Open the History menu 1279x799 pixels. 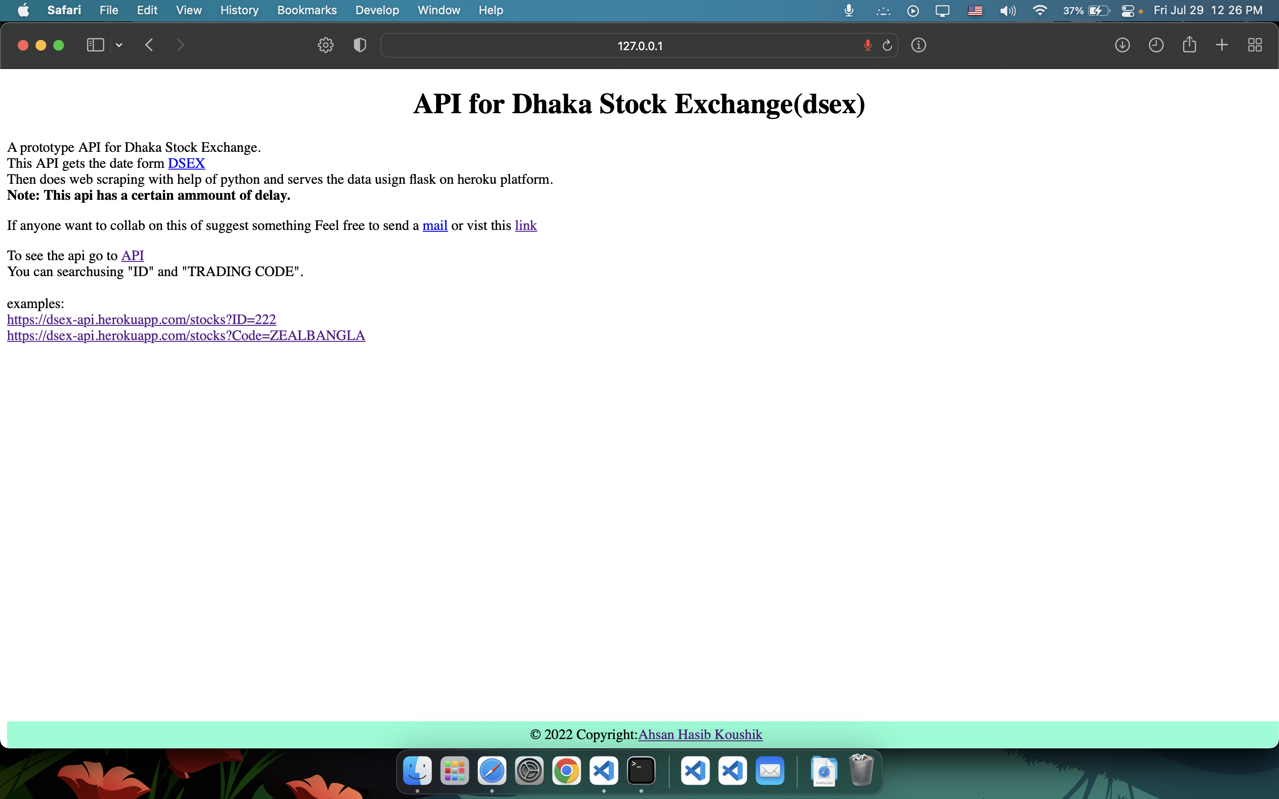tap(239, 11)
